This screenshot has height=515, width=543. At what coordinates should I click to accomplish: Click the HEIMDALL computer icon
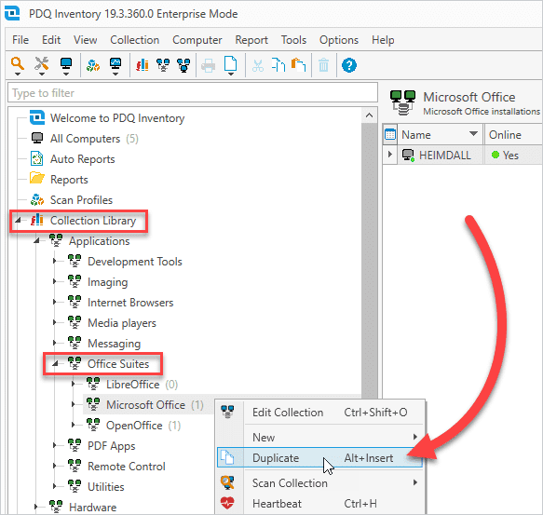pyautogui.click(x=408, y=155)
